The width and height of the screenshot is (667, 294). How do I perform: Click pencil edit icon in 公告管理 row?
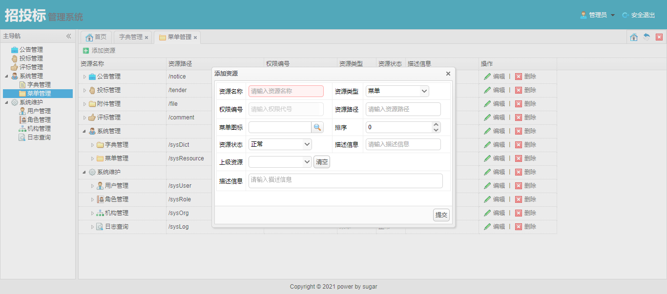click(487, 77)
